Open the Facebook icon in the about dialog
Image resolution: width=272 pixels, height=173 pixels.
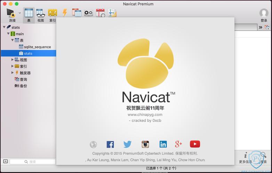[110, 145]
